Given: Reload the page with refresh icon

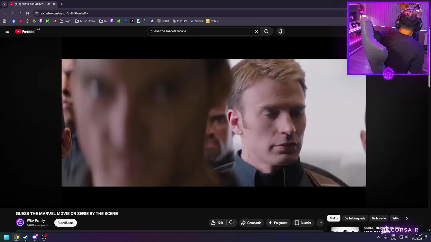Looking at the screenshot, I should click(x=20, y=13).
